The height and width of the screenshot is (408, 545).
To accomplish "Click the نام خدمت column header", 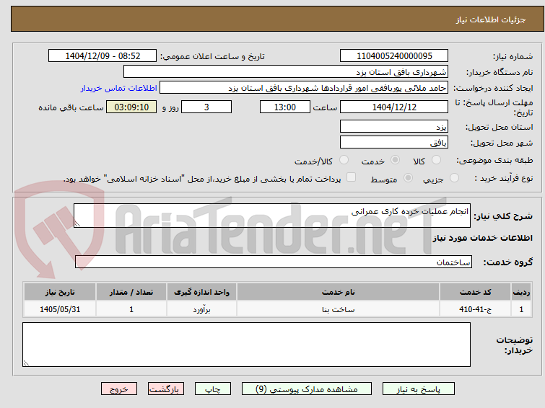I will [338, 292].
